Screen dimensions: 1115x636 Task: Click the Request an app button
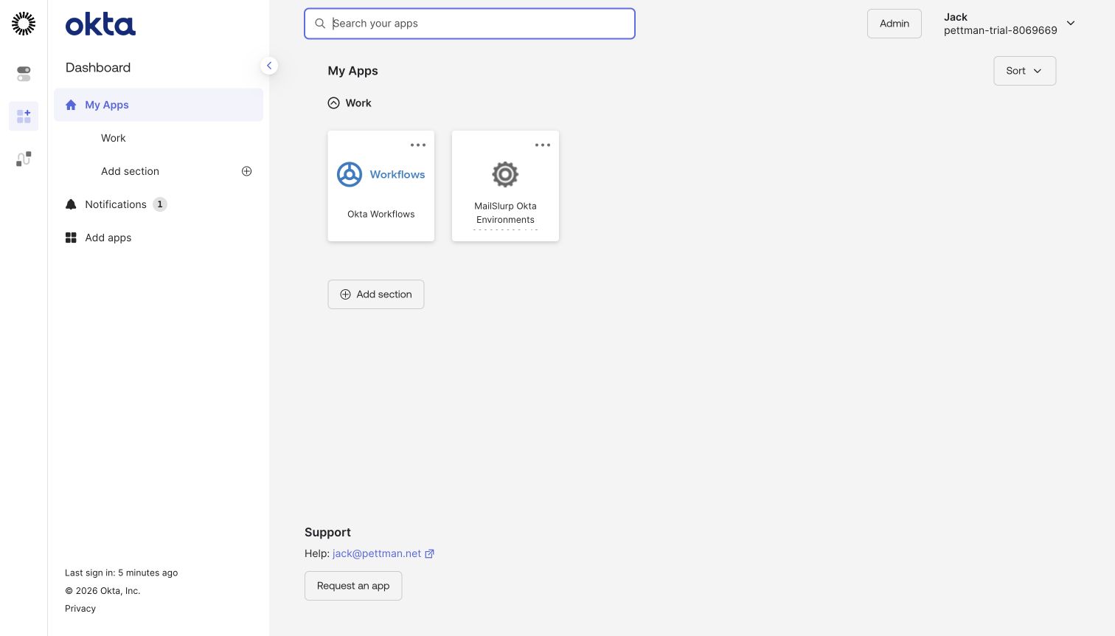coord(353,586)
